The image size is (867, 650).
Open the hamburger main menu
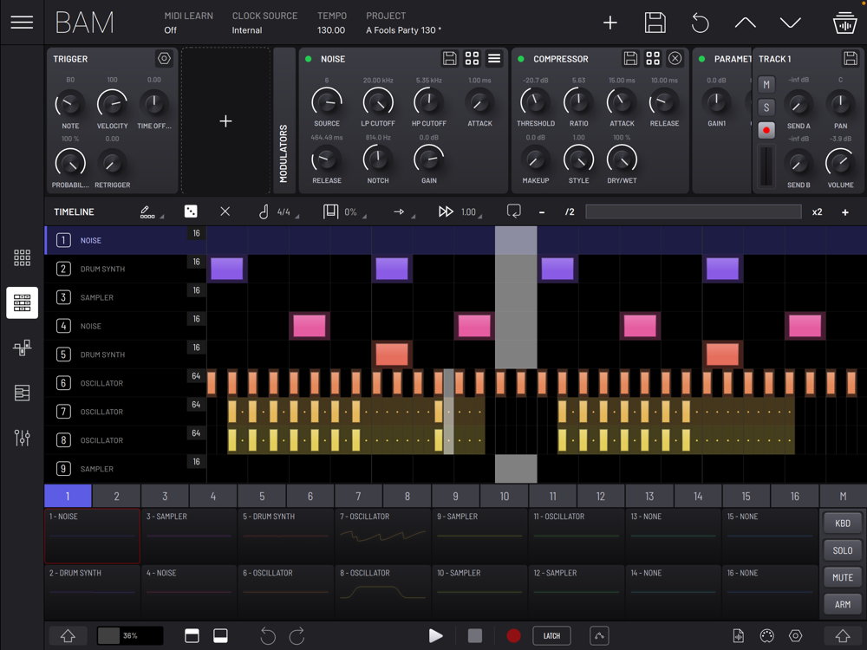pyautogui.click(x=22, y=23)
